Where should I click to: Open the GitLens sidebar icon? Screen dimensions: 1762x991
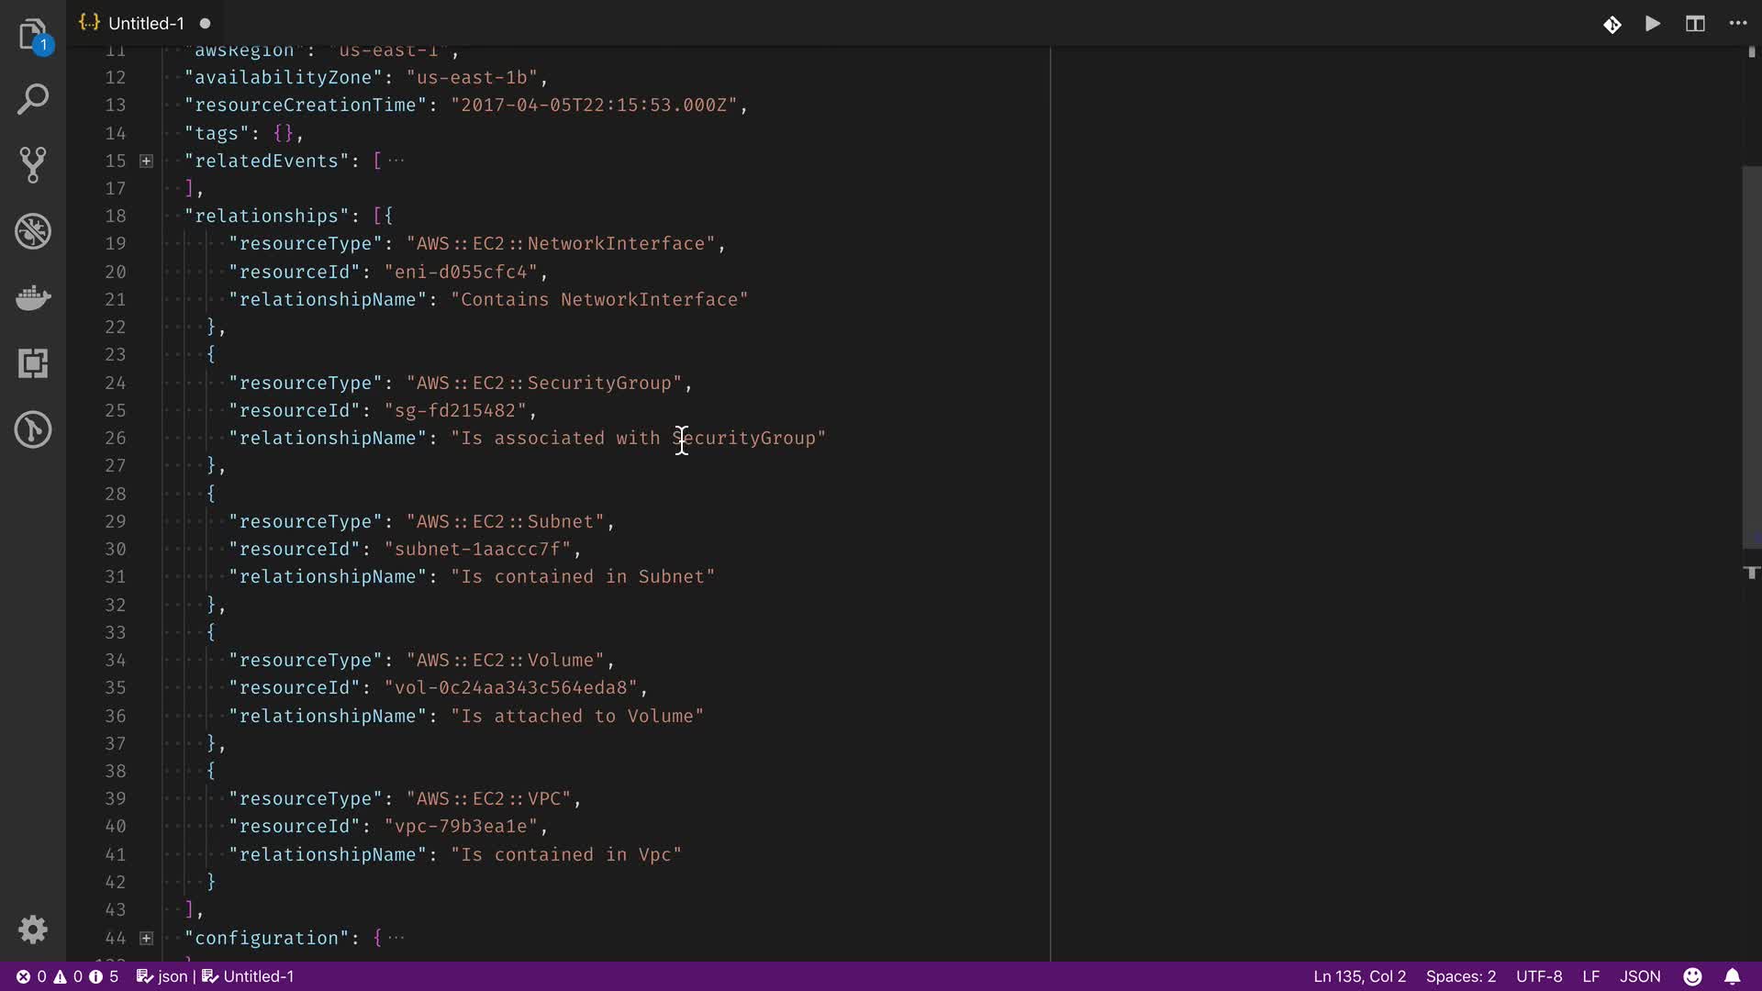[33, 429]
